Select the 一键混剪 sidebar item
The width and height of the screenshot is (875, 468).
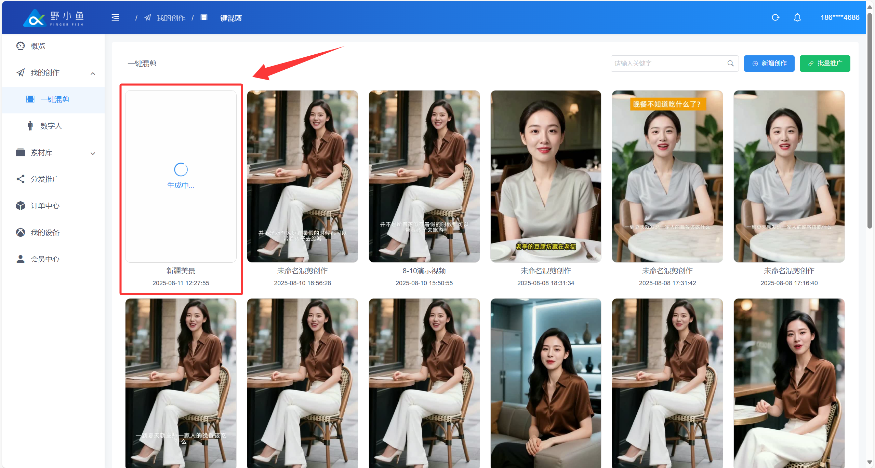(x=55, y=99)
